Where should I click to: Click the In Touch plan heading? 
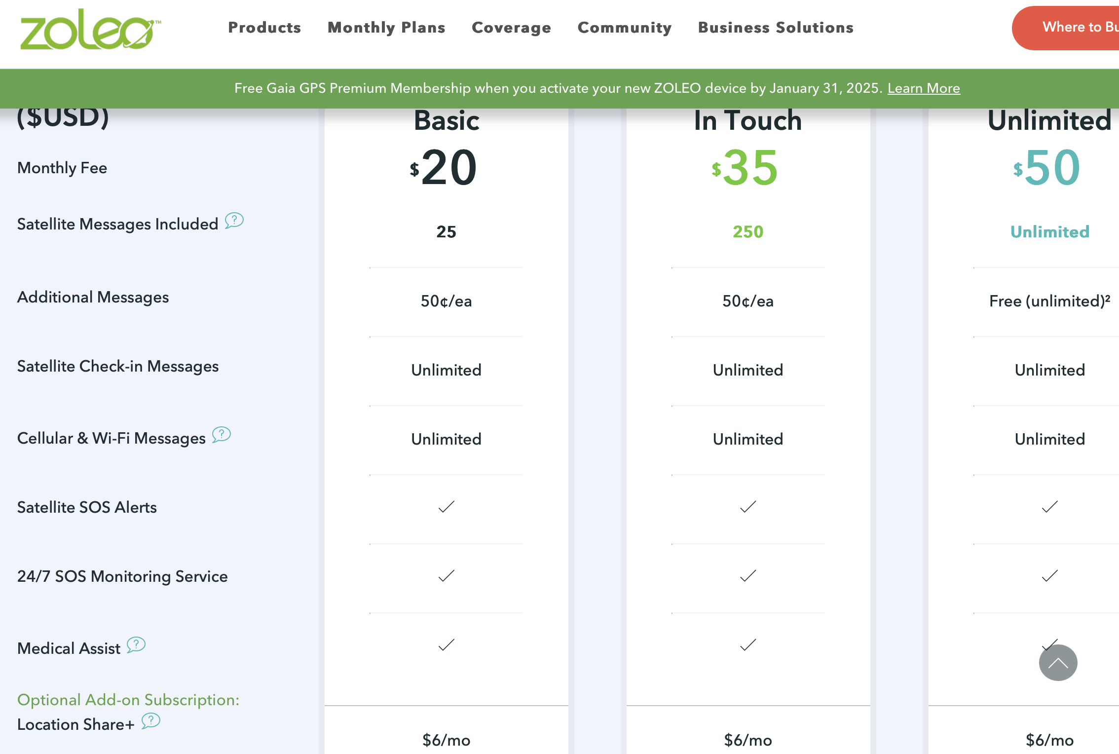(748, 120)
